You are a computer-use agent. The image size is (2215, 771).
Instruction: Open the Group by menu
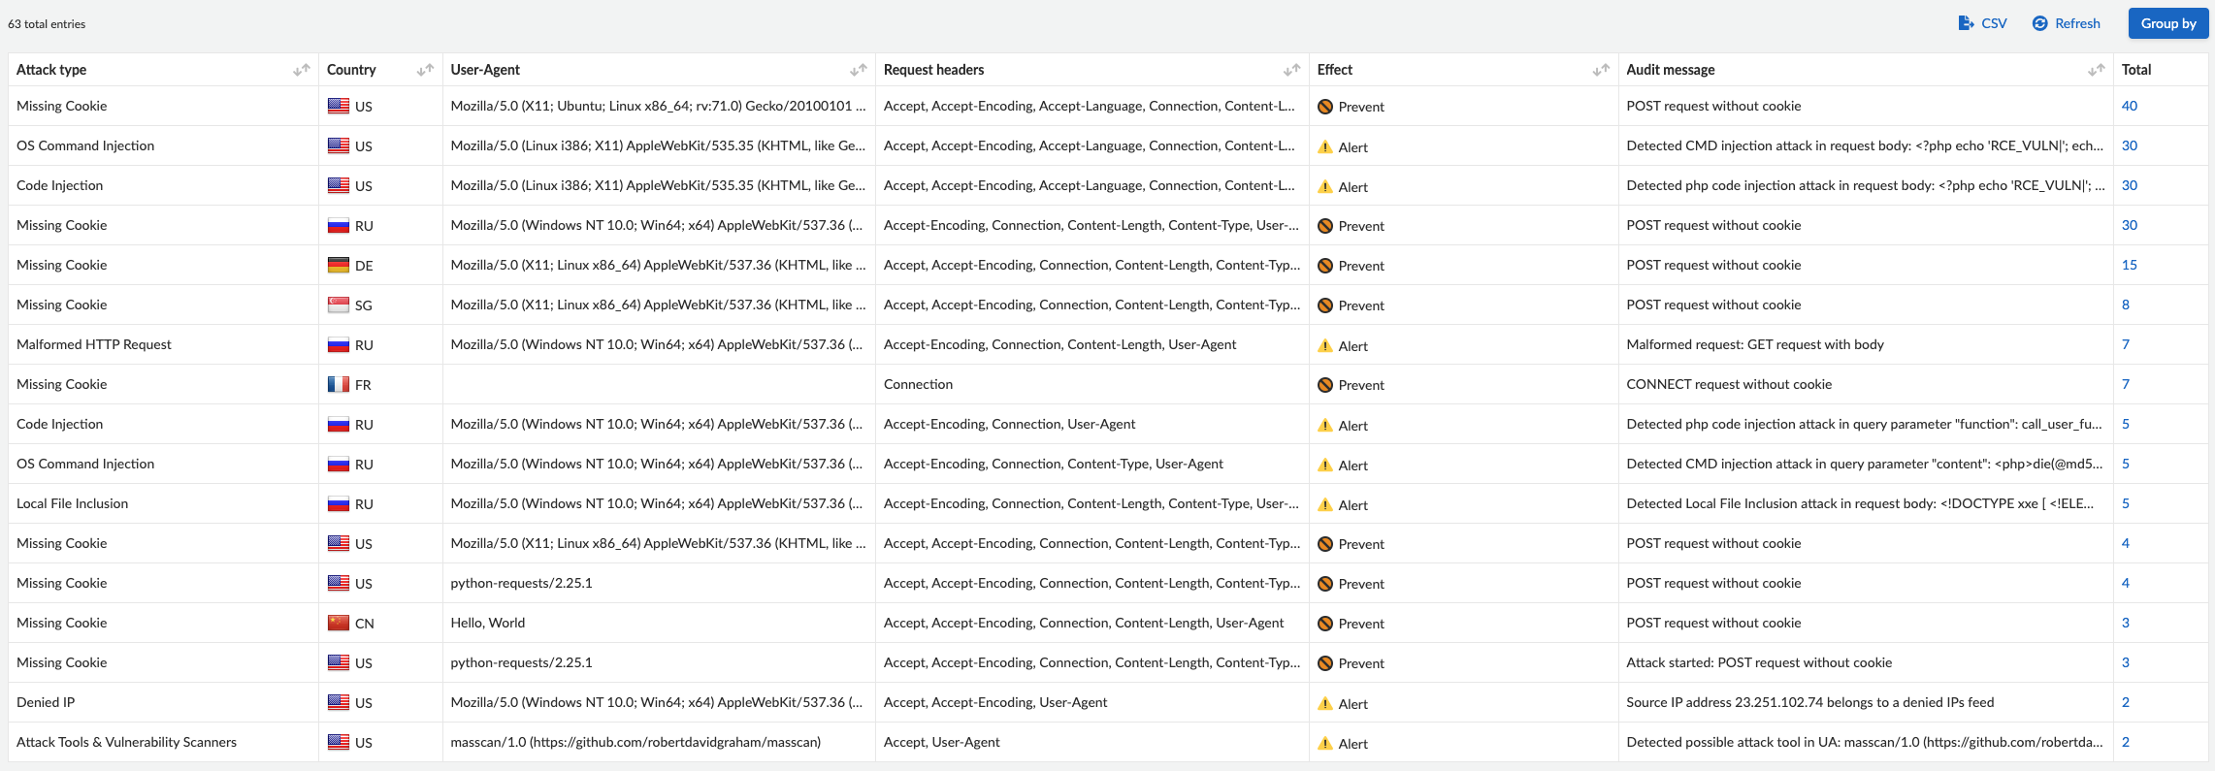point(2168,23)
